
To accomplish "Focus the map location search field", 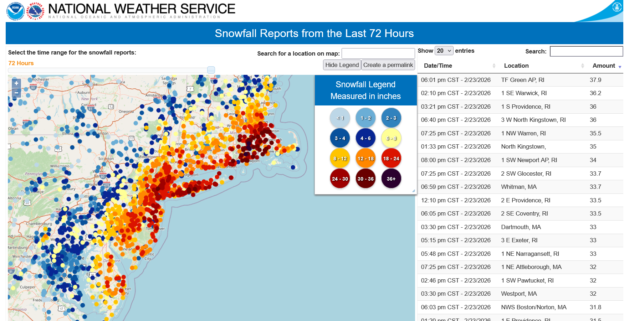I will [x=378, y=53].
